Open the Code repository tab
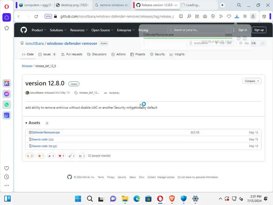The width and height of the screenshot is (273, 205). tap(28, 54)
